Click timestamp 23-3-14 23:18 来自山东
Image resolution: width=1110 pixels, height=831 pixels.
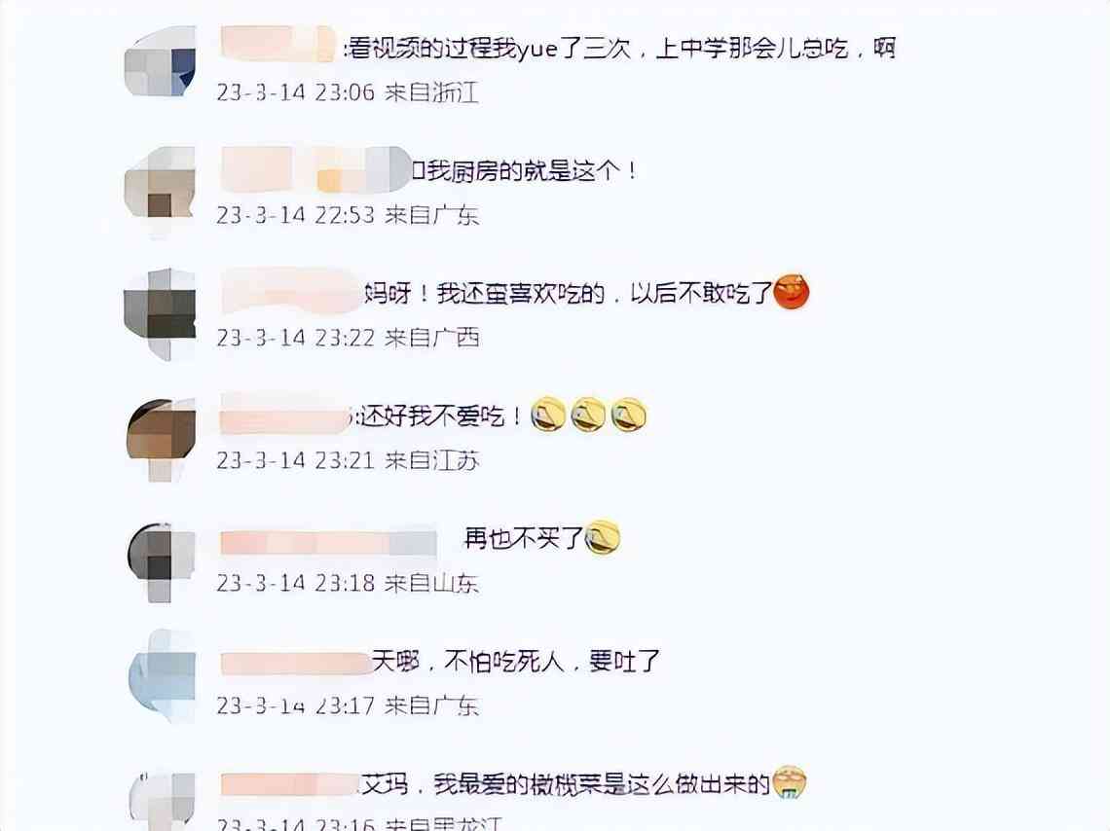click(348, 583)
